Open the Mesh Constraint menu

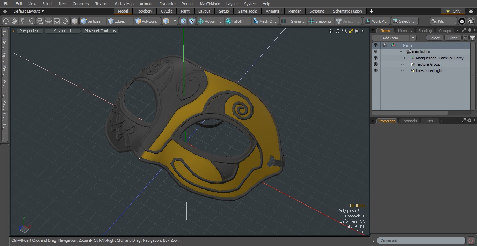tap(265, 21)
